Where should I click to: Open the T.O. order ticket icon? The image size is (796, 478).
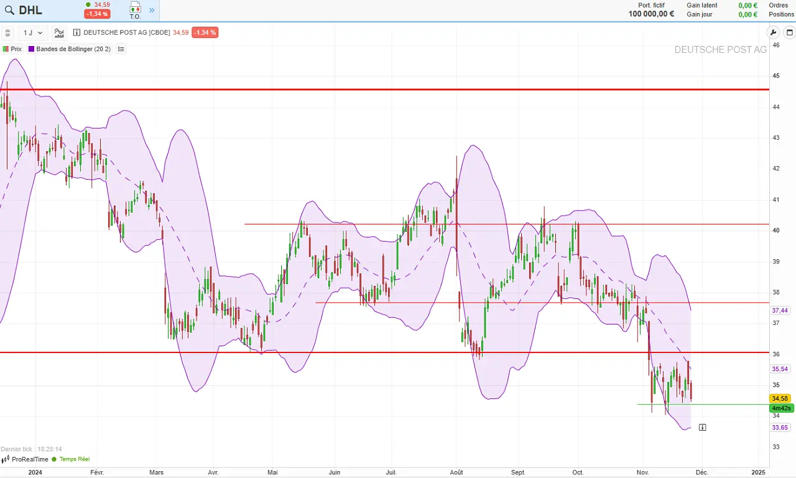click(135, 11)
